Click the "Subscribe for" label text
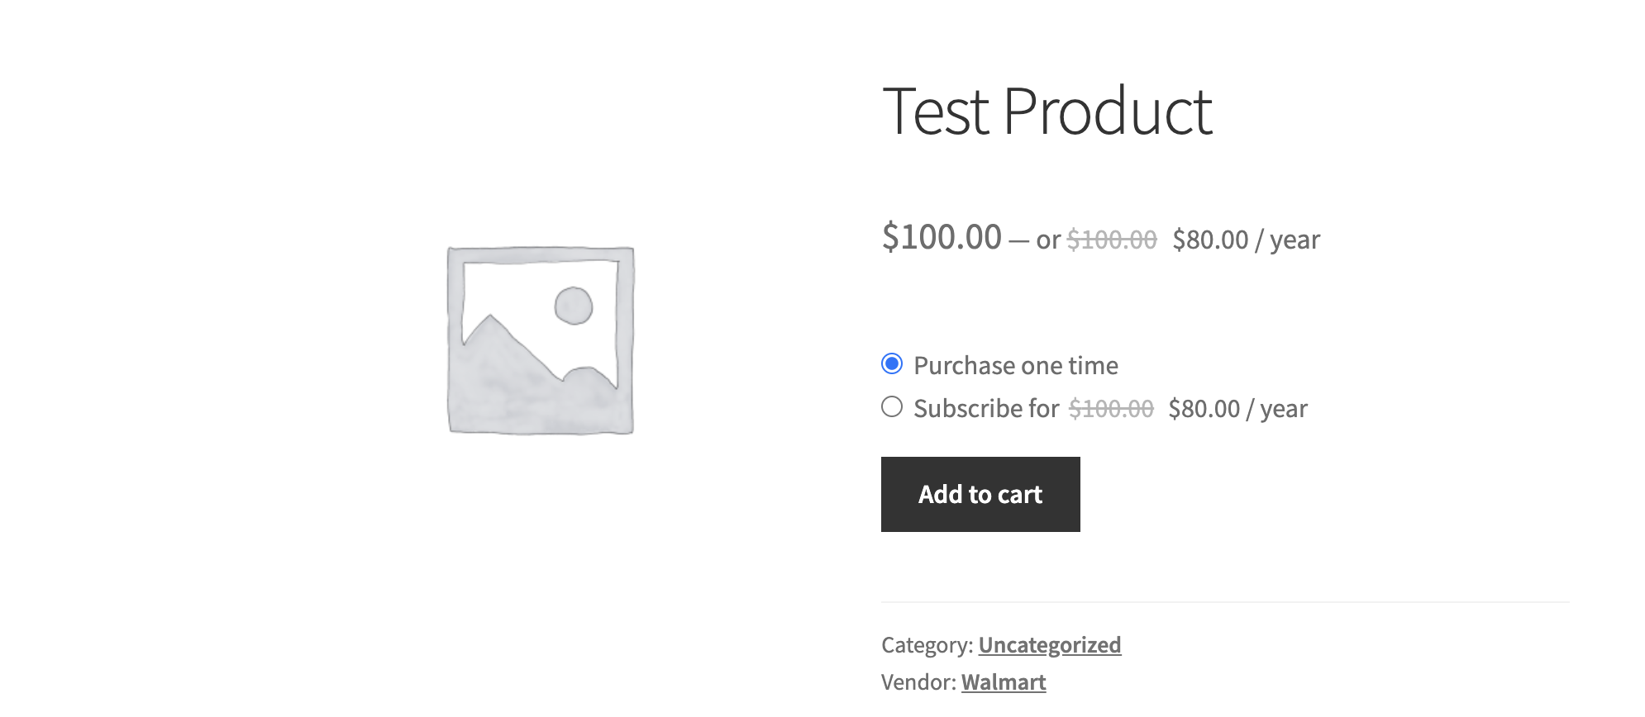1645x717 pixels. pos(986,408)
